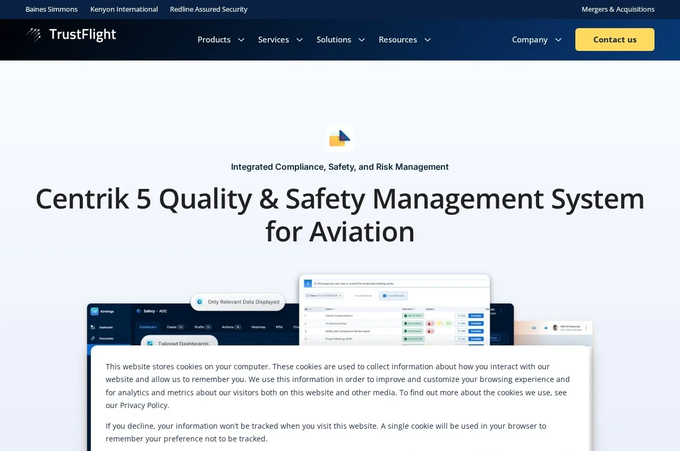The width and height of the screenshot is (680, 451).
Task: Click 'This website stores cookies on your computer' paragraph
Action: (338, 386)
